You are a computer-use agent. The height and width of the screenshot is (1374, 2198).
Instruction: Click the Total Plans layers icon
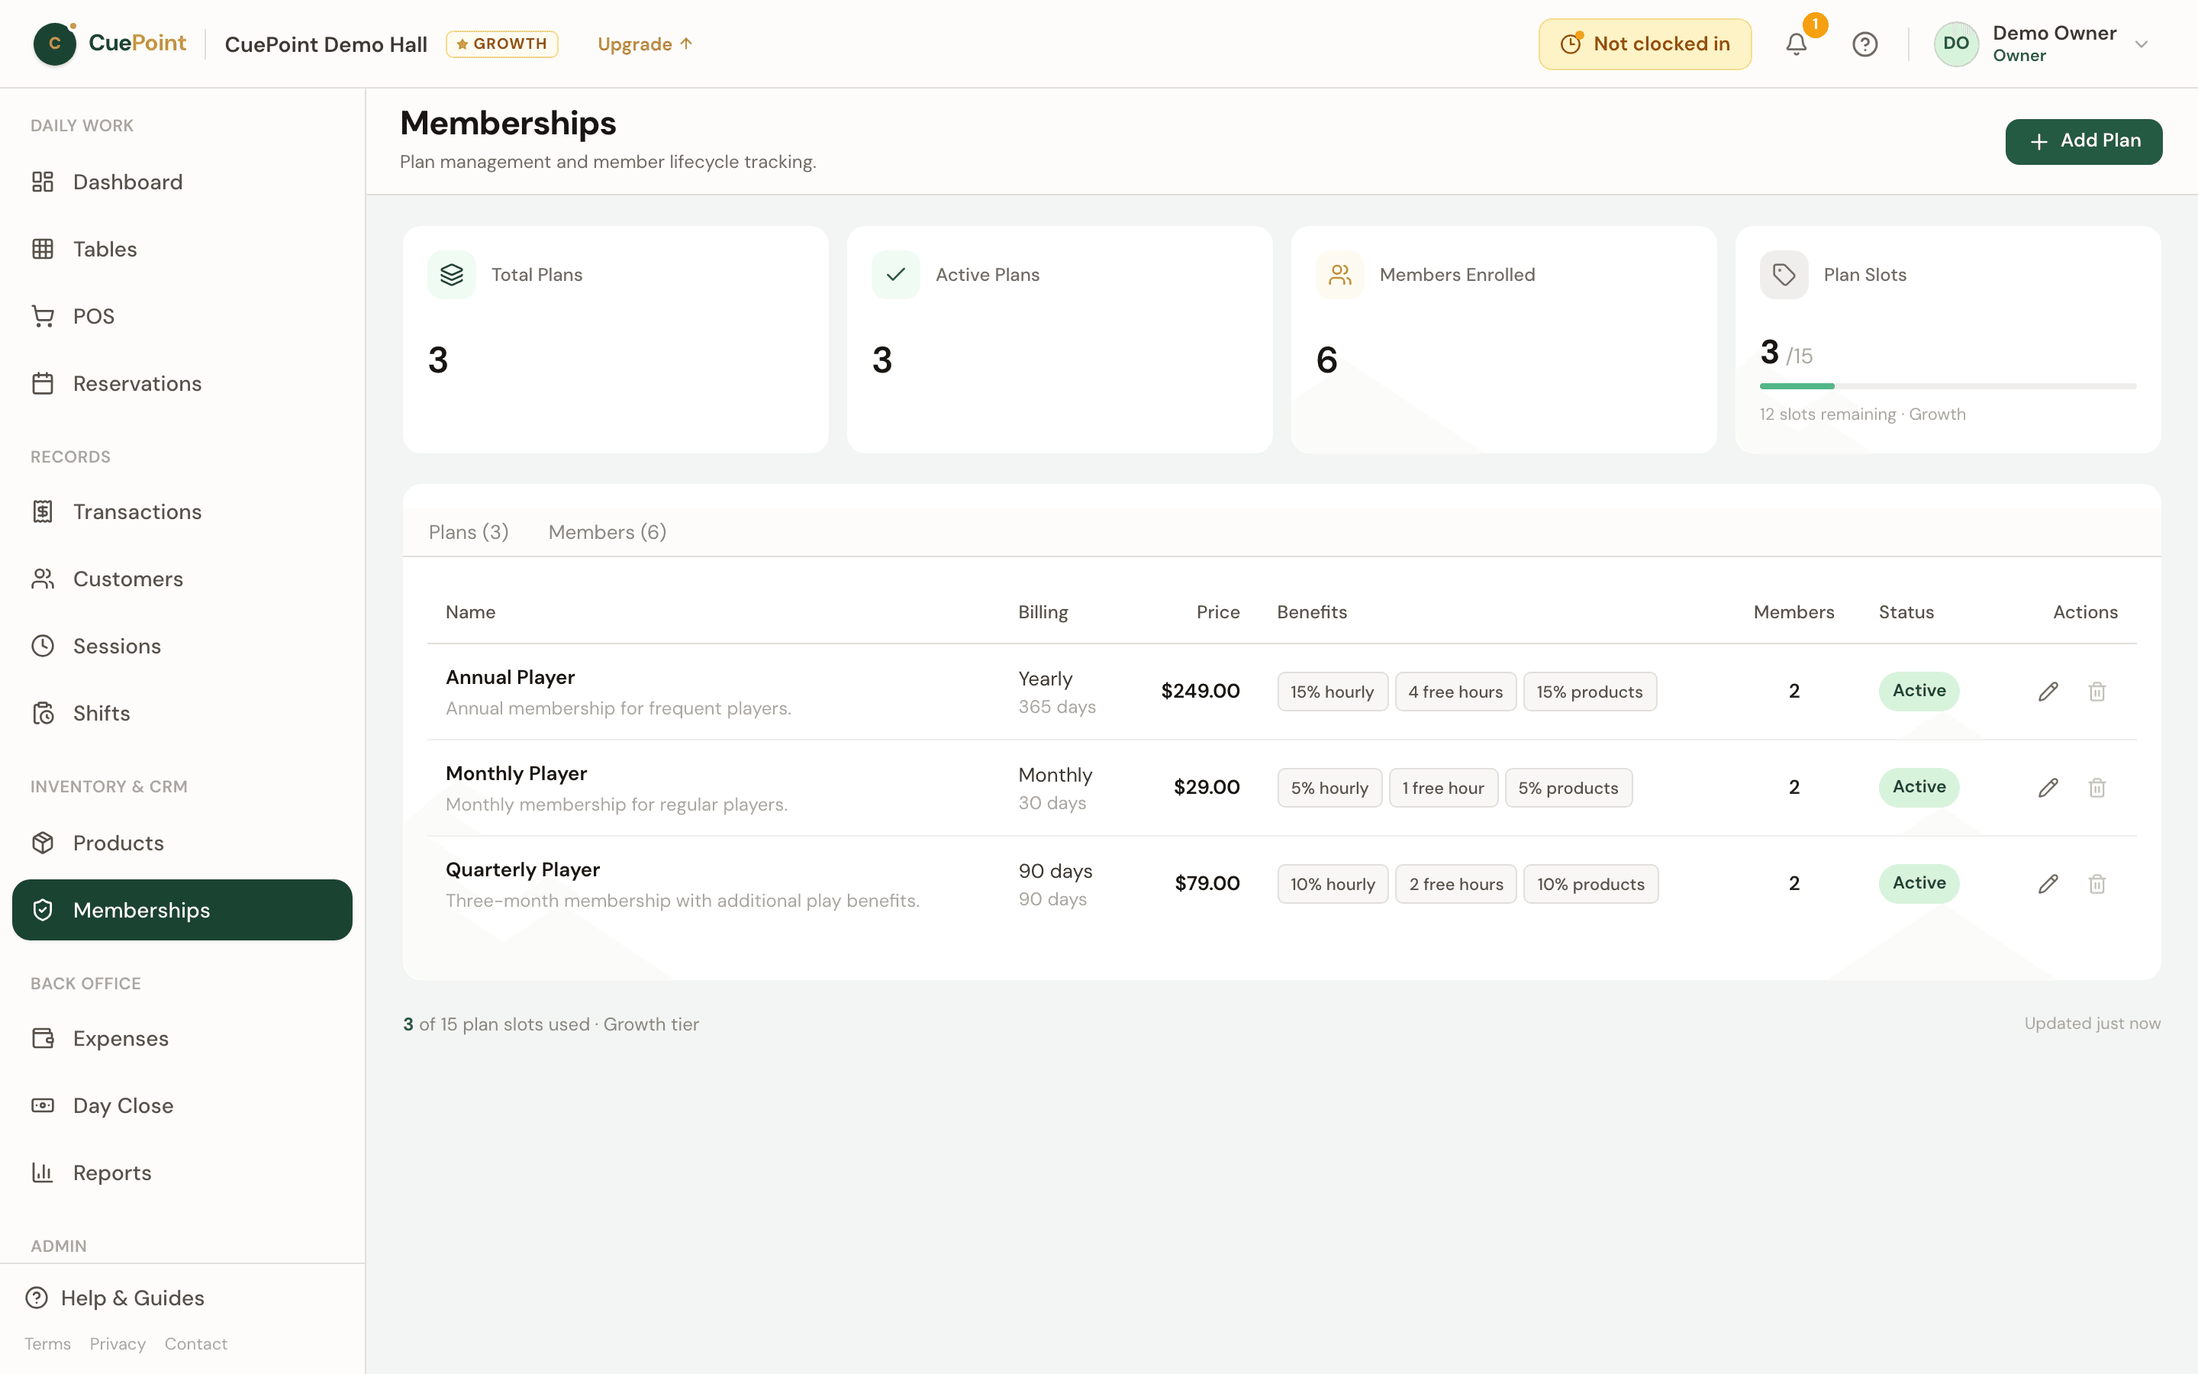pyautogui.click(x=451, y=275)
